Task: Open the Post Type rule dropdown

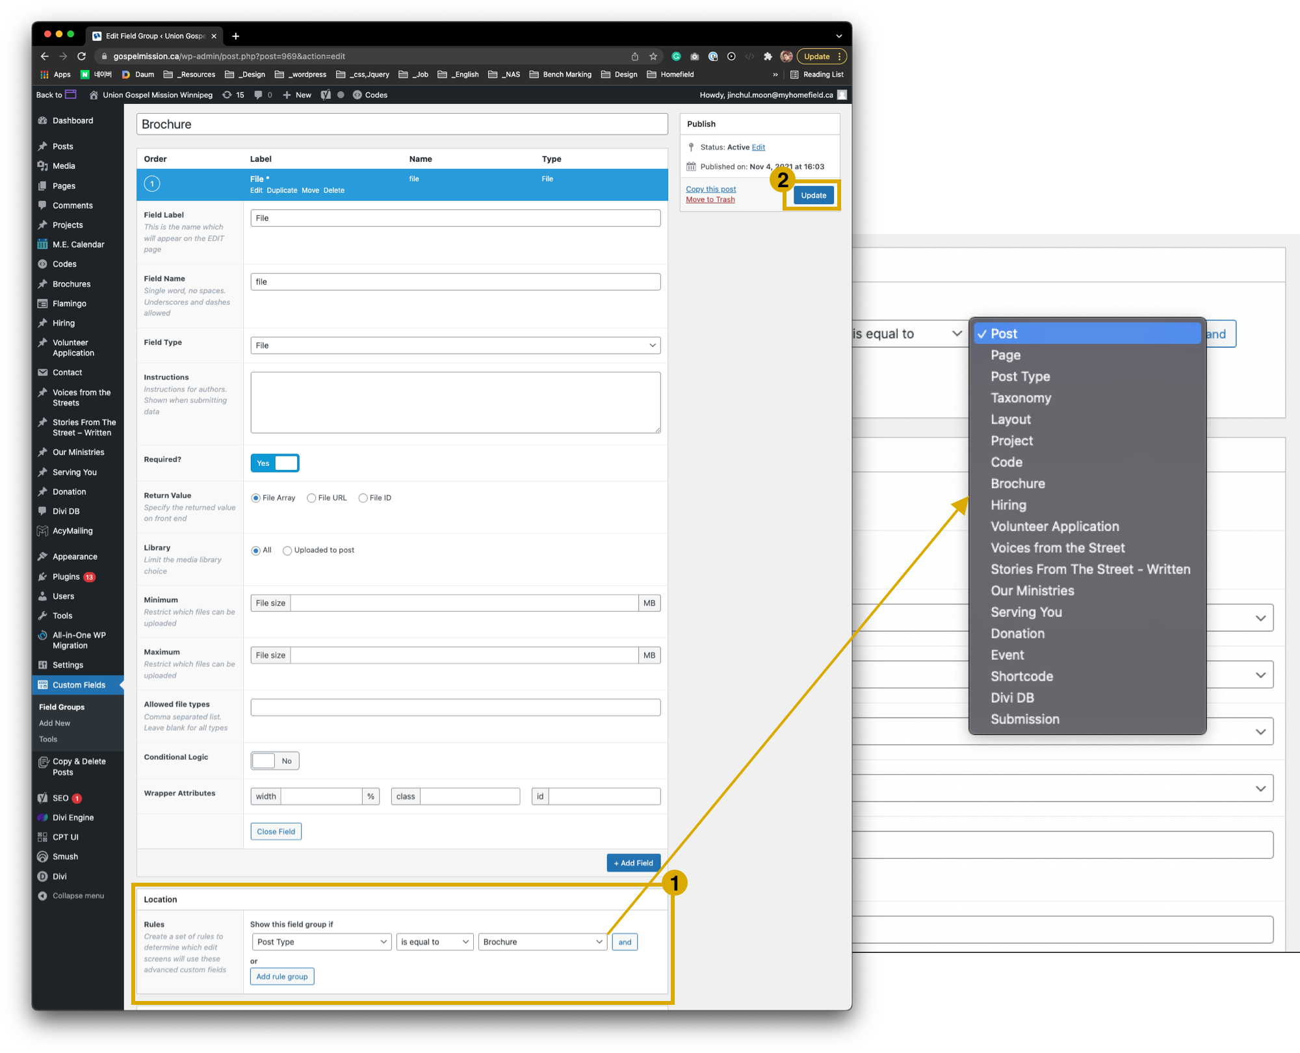Action: point(321,942)
